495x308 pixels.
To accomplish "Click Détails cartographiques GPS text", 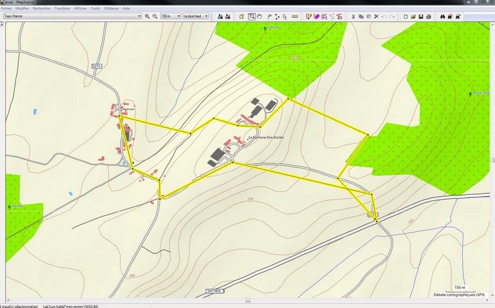I will [459, 295].
